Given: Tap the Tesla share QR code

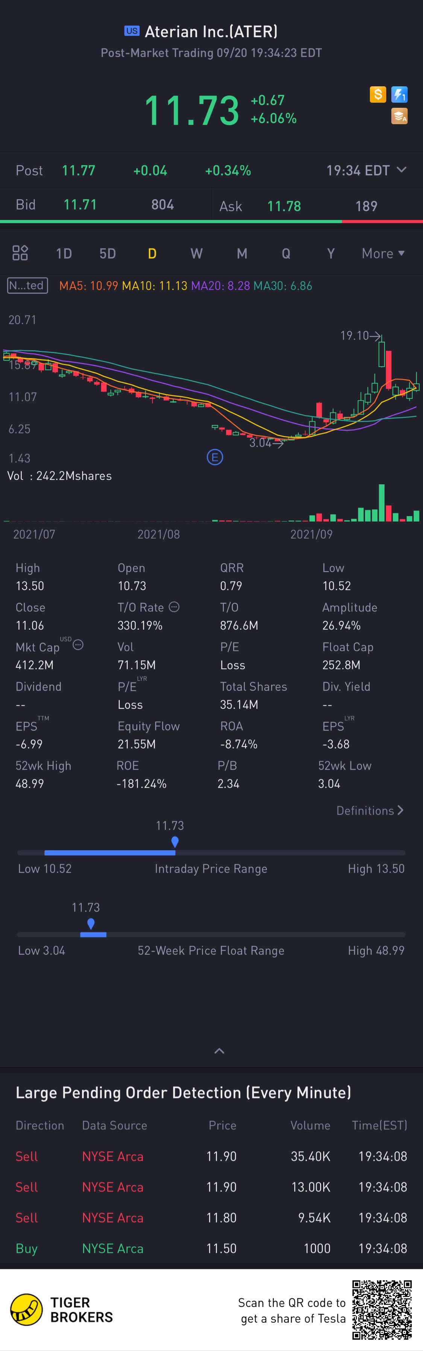Looking at the screenshot, I should (x=382, y=1310).
